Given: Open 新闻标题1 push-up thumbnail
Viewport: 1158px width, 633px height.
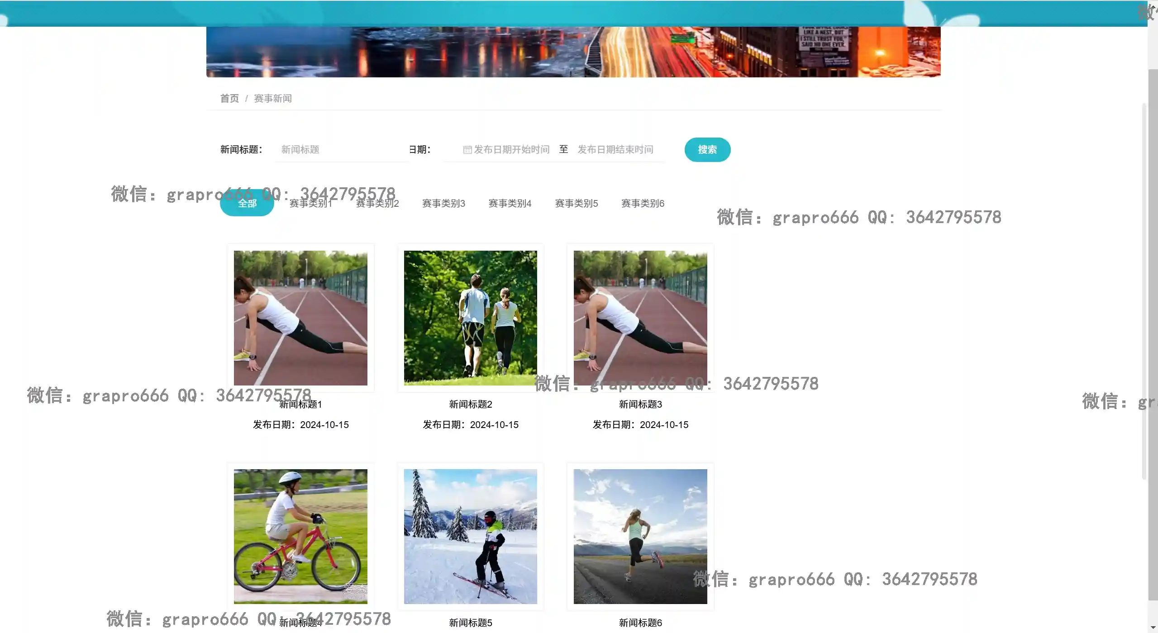Looking at the screenshot, I should tap(300, 318).
